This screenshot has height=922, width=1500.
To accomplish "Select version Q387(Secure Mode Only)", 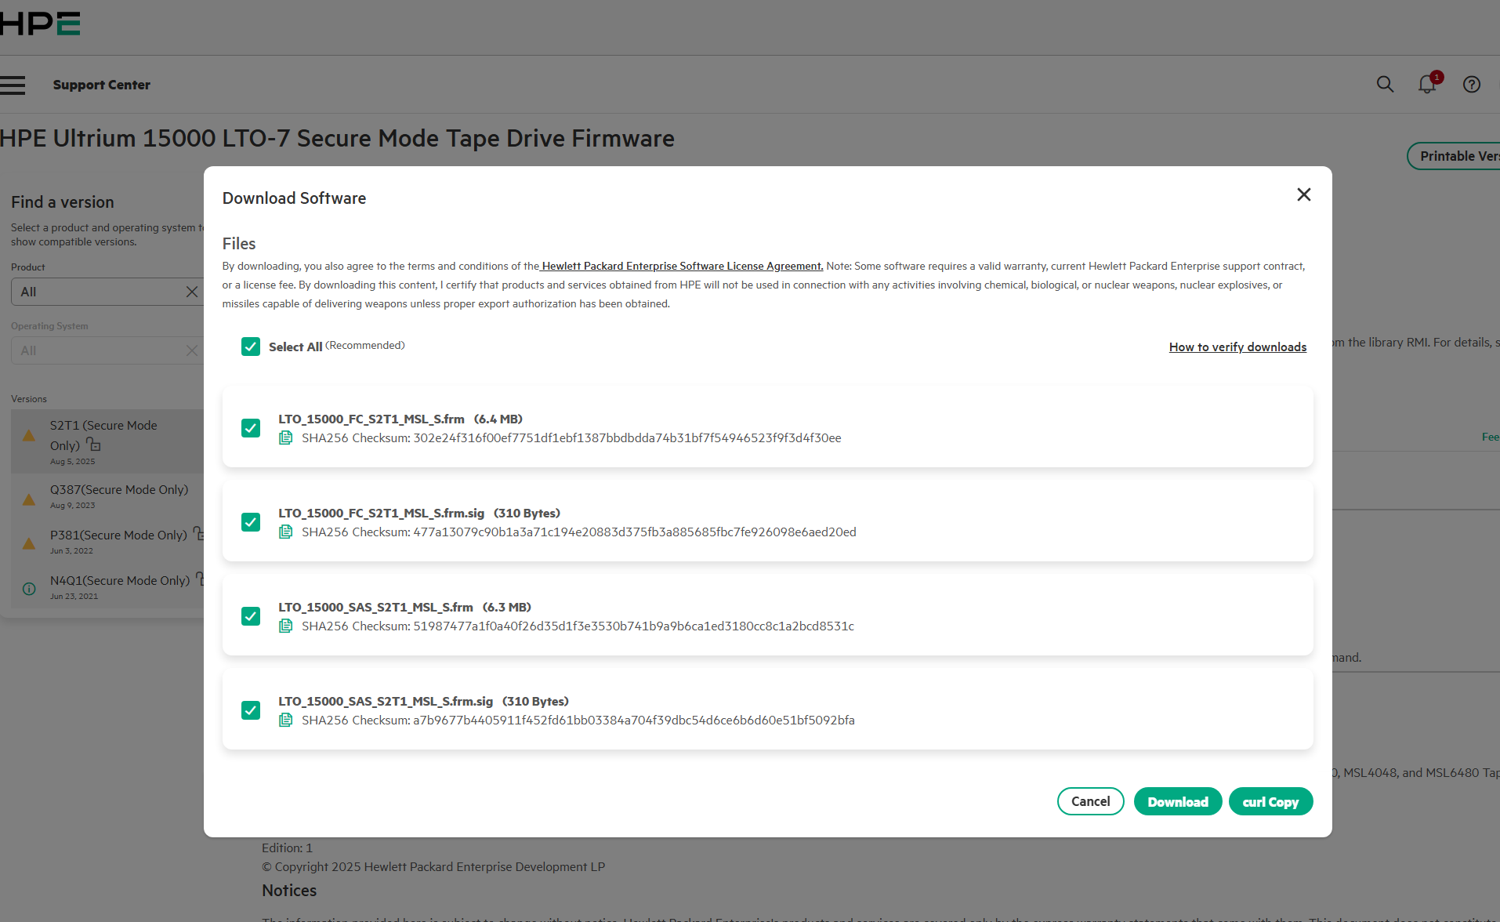I will [x=119, y=490].
